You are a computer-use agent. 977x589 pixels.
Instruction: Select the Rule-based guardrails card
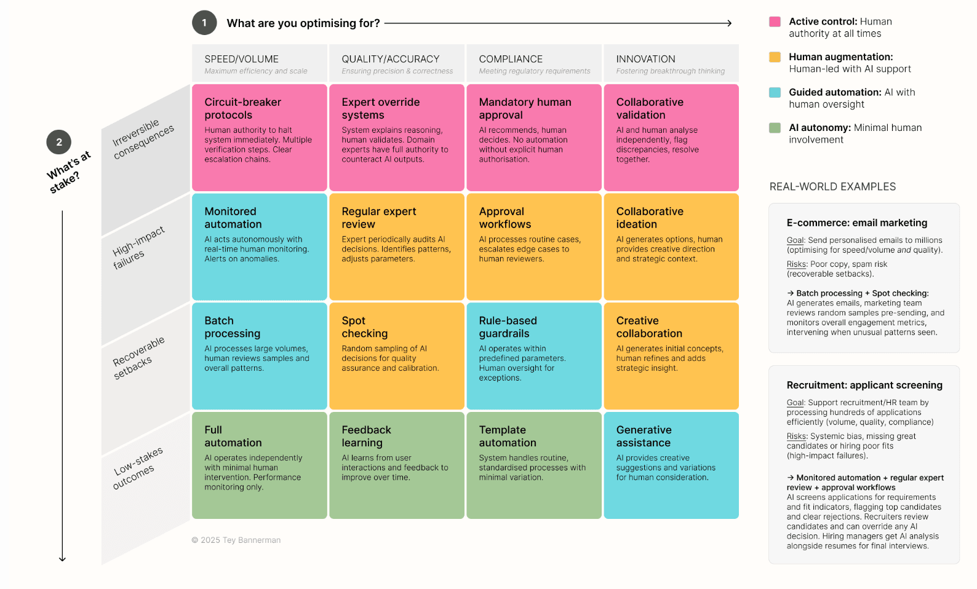[x=534, y=356]
